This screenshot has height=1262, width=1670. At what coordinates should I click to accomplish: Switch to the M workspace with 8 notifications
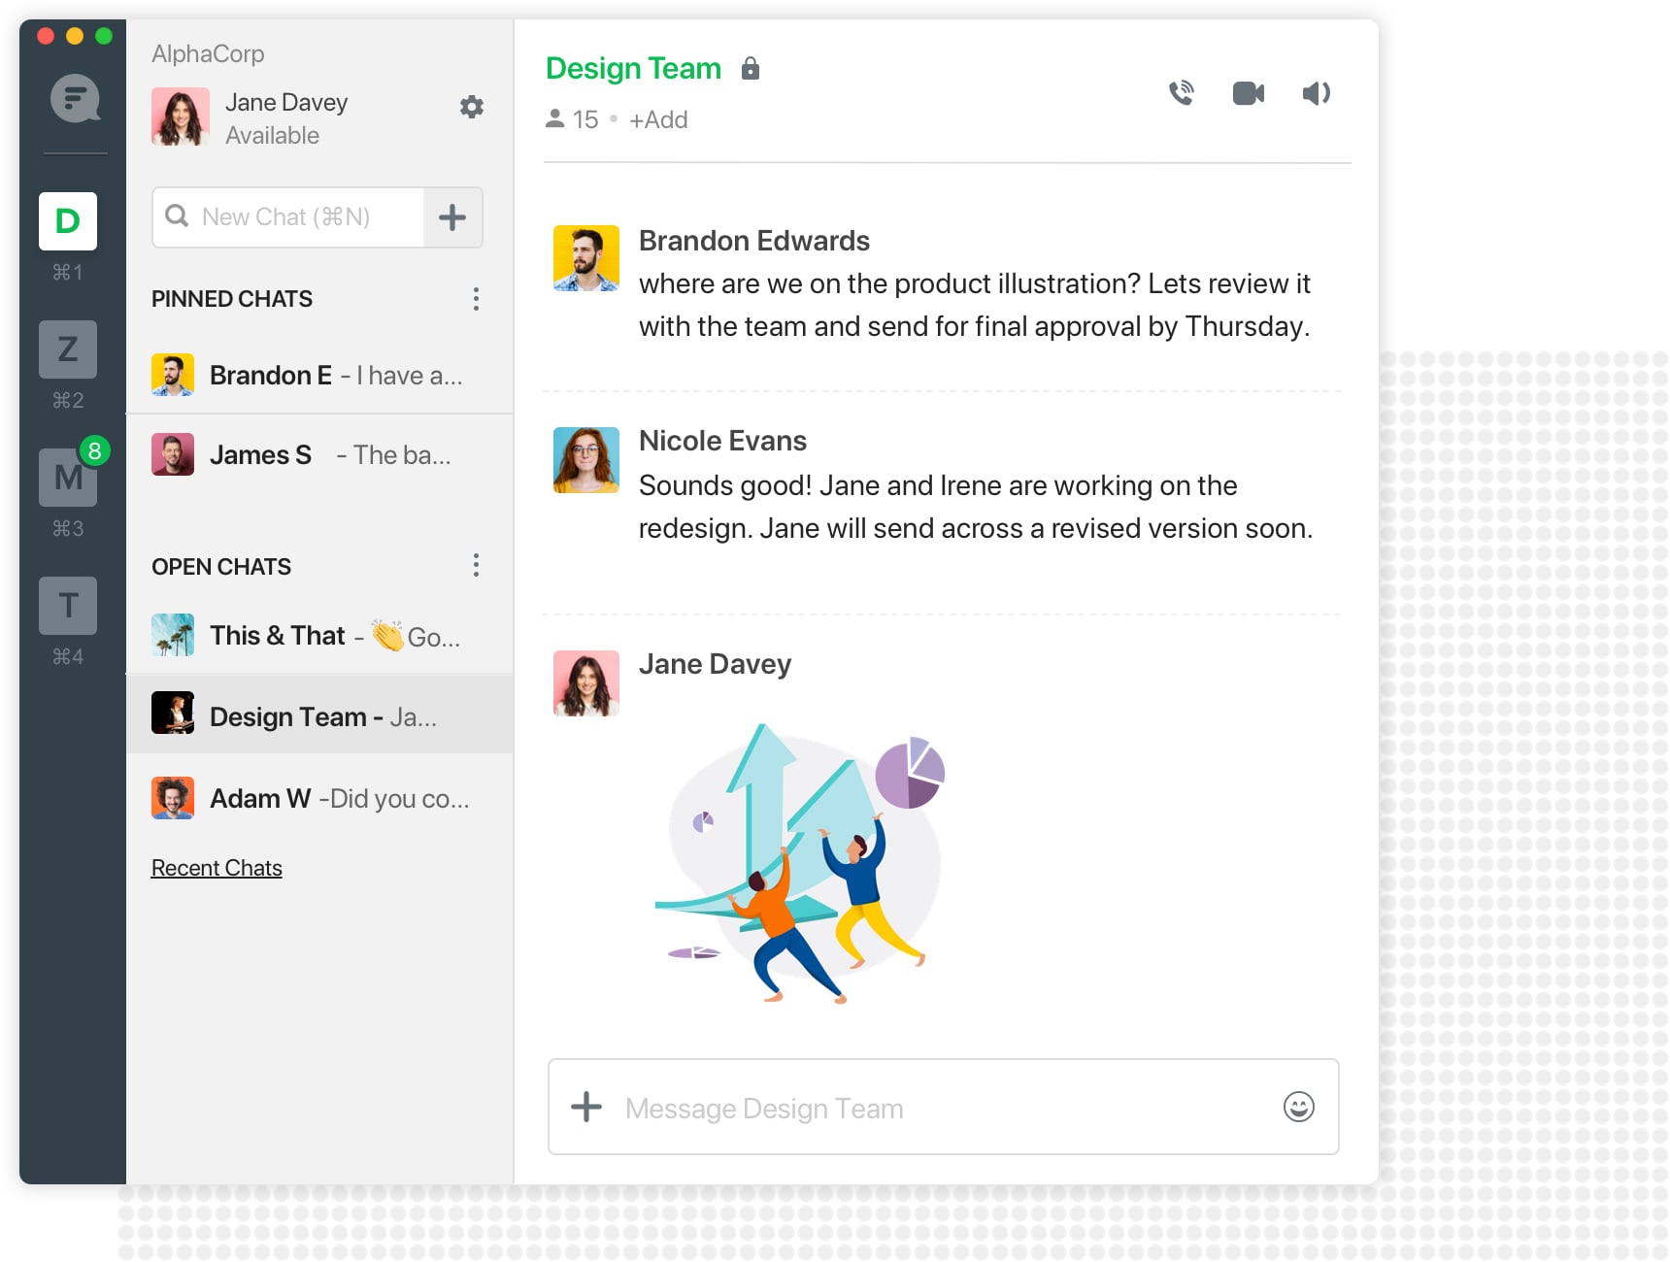(x=68, y=478)
